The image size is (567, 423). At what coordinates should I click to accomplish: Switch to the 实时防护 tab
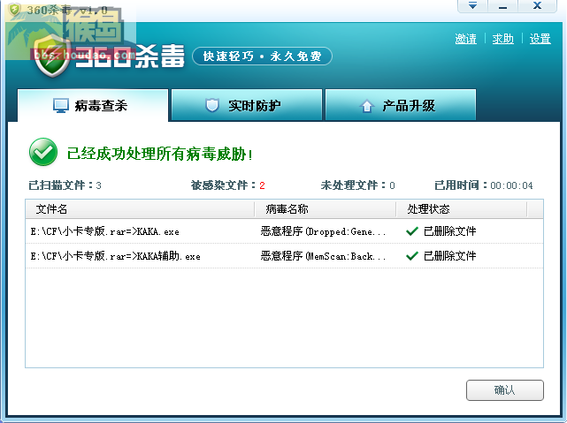point(247,105)
